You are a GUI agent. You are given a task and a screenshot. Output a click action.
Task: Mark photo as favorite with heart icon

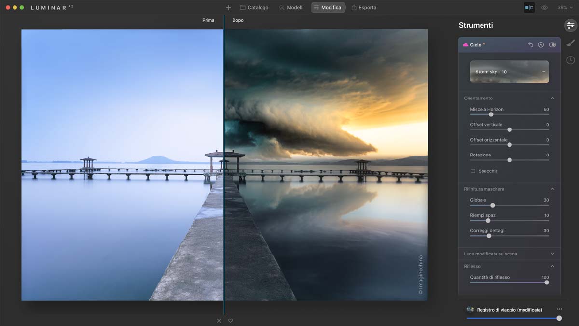230,321
